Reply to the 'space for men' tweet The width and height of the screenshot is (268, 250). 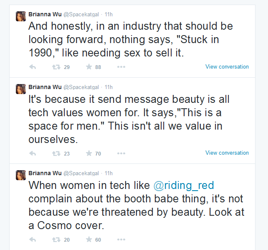[33, 153]
